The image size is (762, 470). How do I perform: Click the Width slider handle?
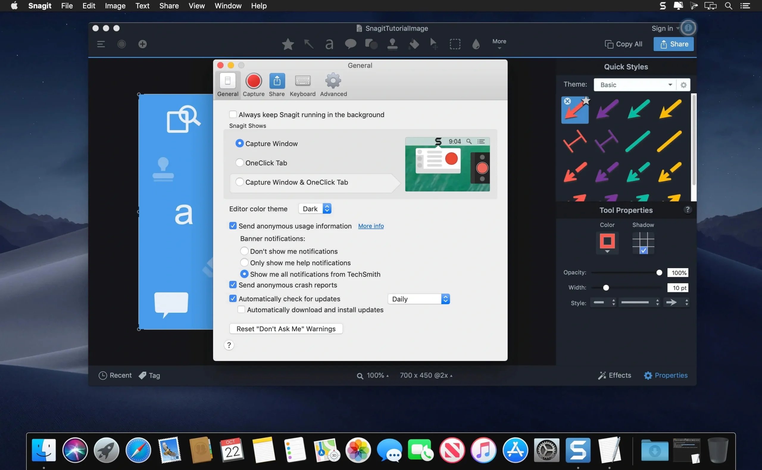pyautogui.click(x=606, y=287)
